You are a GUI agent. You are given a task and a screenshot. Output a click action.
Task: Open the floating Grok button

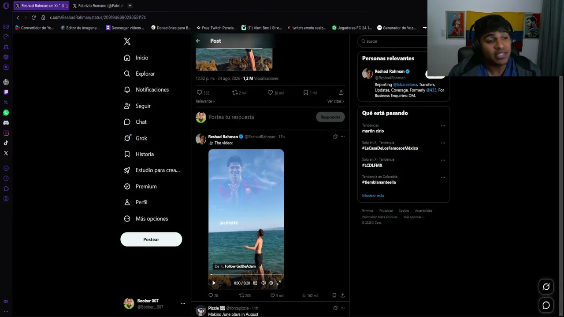point(546,287)
